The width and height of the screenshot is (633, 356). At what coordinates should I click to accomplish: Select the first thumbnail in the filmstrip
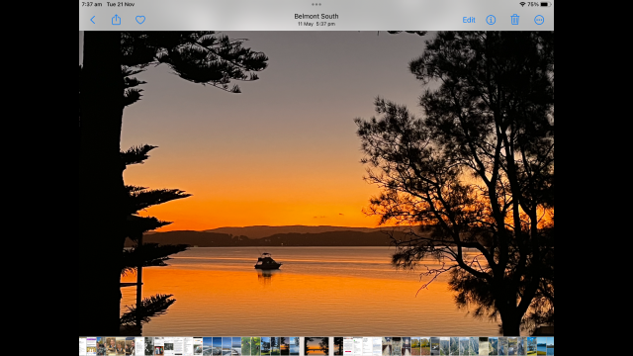[x=83, y=346]
